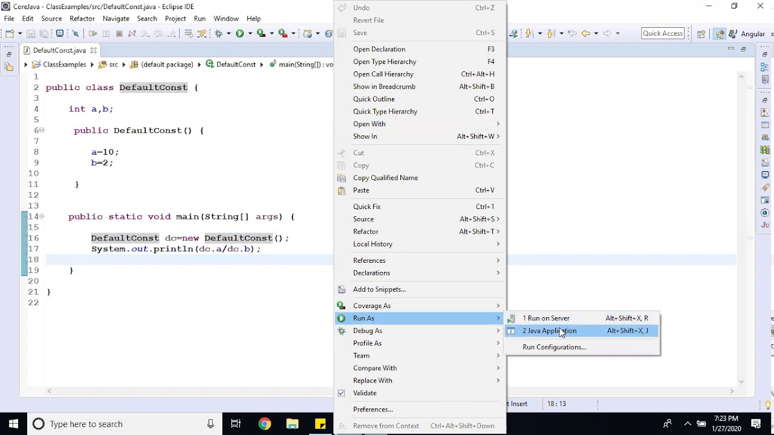Viewport: 774px width, 435px height.
Task: Expand the Debug As submenu
Action: click(420, 330)
